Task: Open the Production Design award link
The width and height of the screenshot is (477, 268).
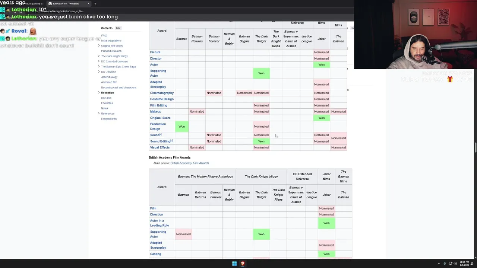Action: tap(158, 127)
